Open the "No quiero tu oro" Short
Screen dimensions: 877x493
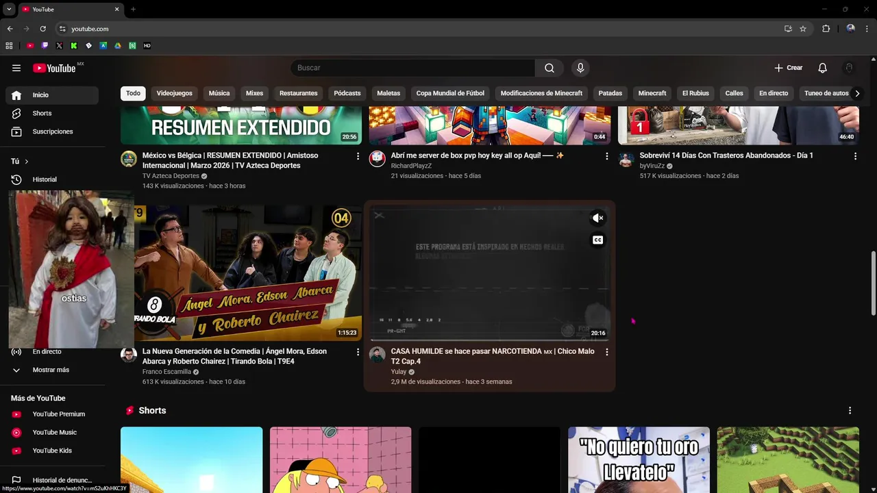point(639,460)
